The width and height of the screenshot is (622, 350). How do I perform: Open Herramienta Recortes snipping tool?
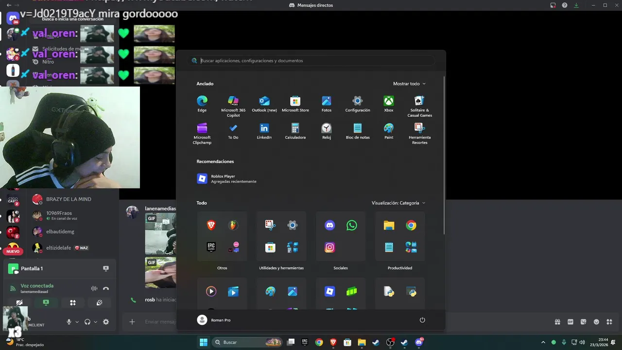pyautogui.click(x=420, y=133)
